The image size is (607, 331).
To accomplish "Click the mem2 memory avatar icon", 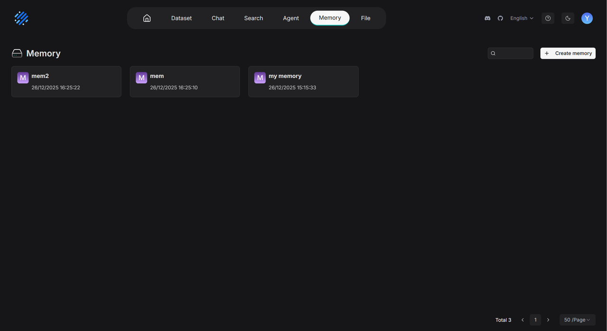I will (x=23, y=78).
